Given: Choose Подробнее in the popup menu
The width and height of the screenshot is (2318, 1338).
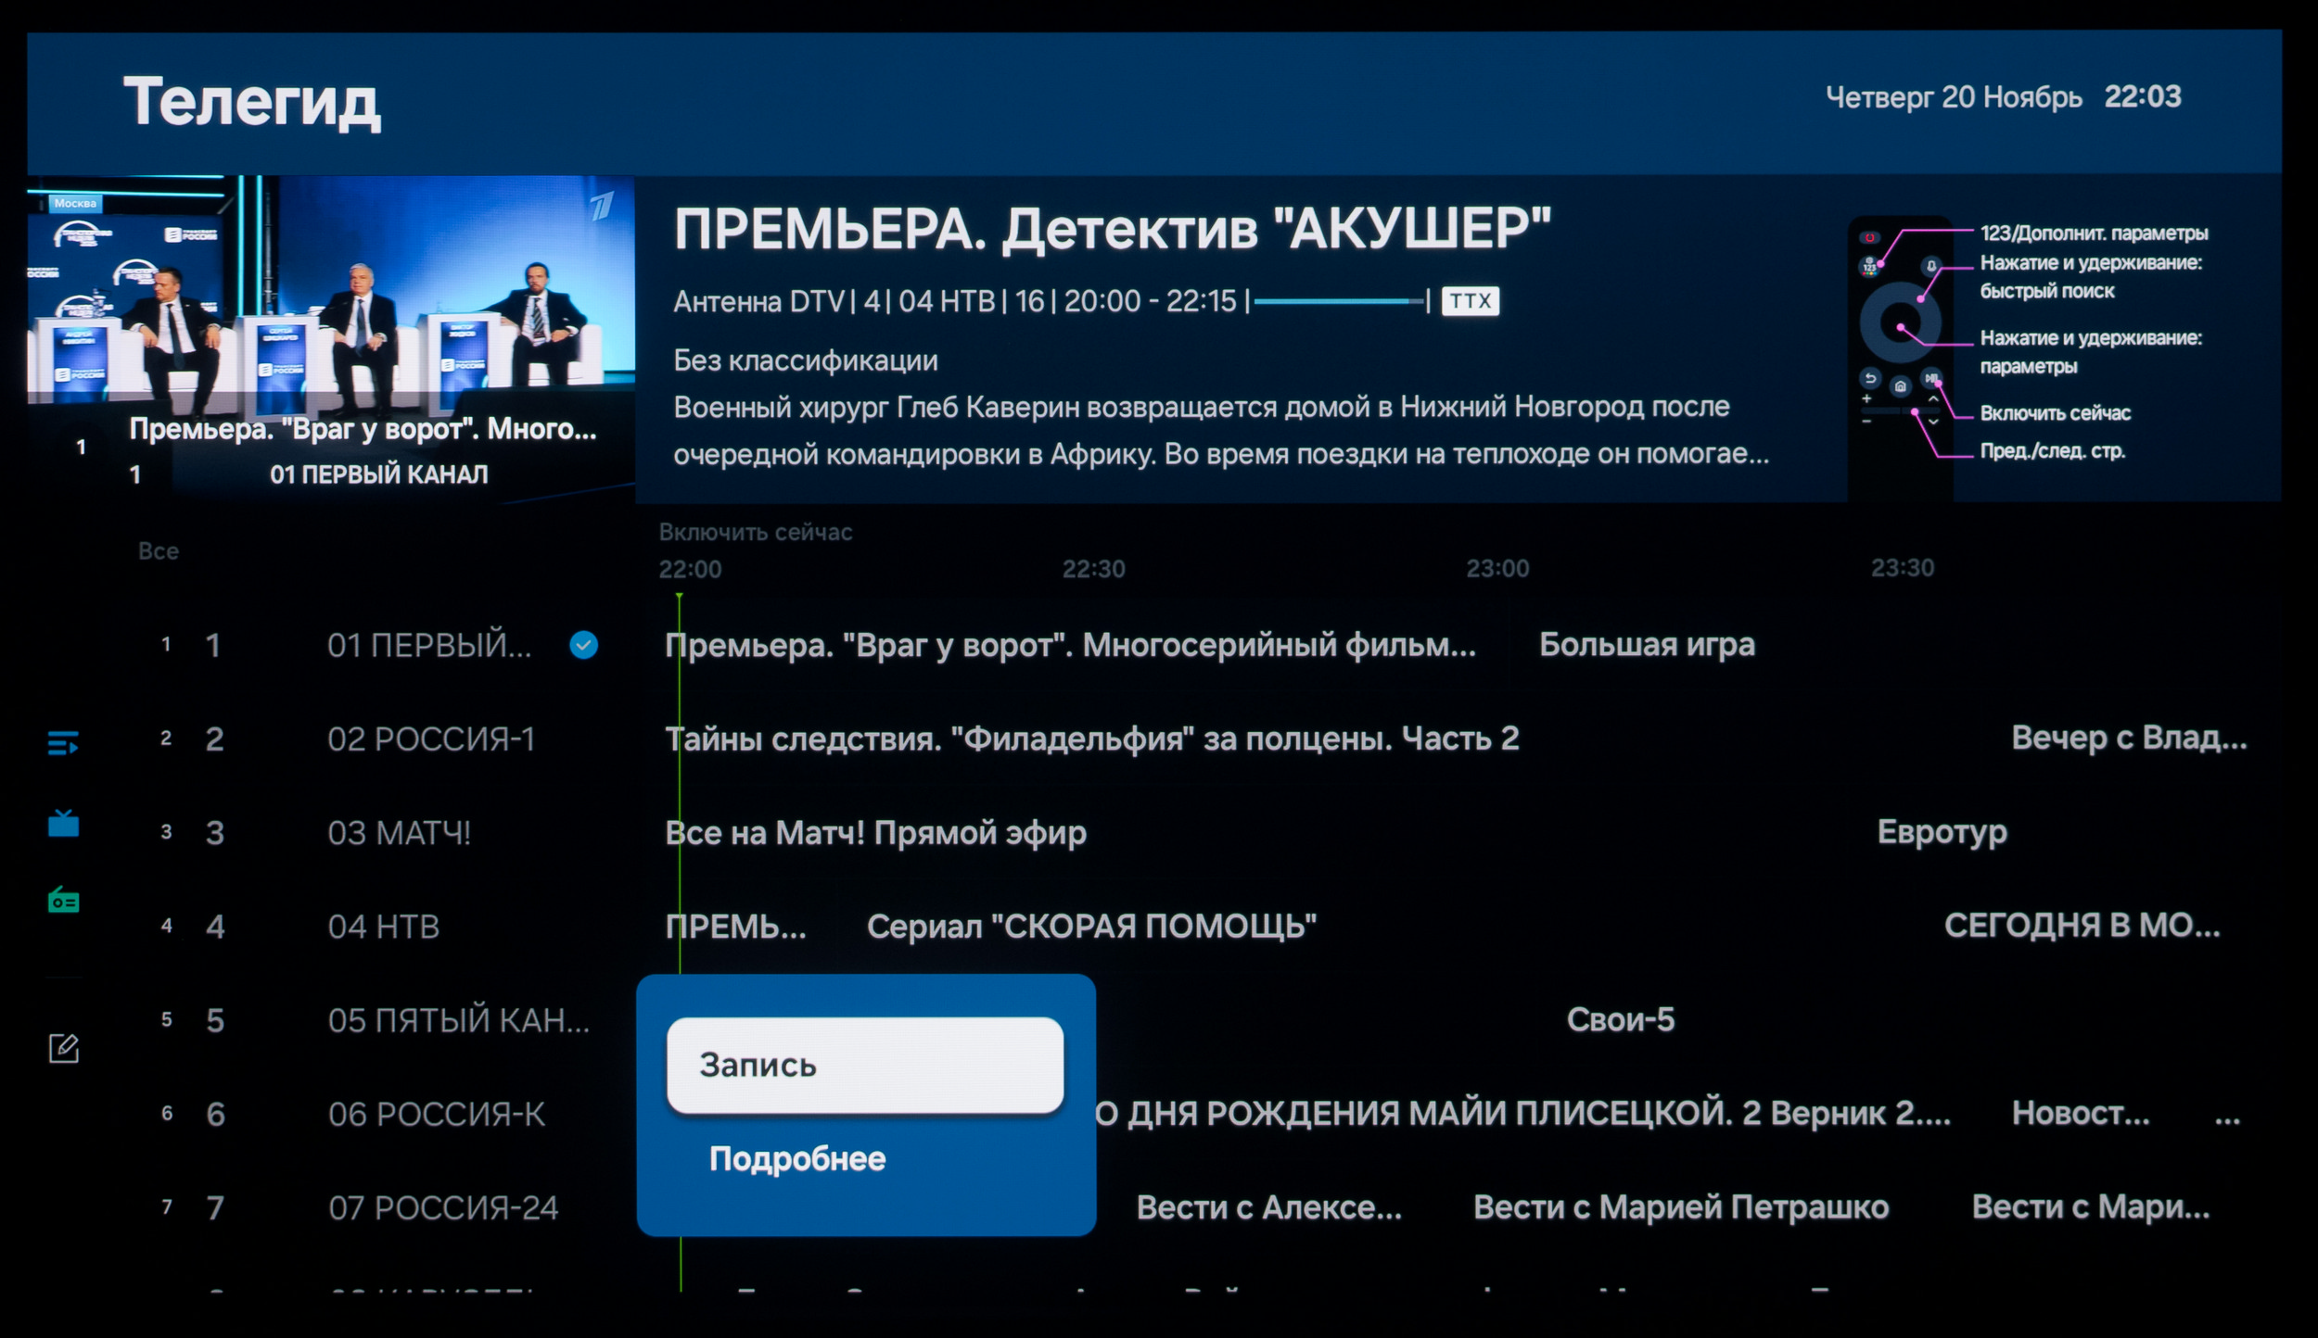Looking at the screenshot, I should point(797,1159).
